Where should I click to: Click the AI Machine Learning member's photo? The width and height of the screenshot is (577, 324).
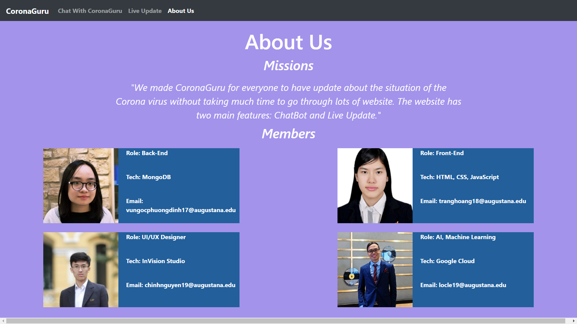coord(375,270)
